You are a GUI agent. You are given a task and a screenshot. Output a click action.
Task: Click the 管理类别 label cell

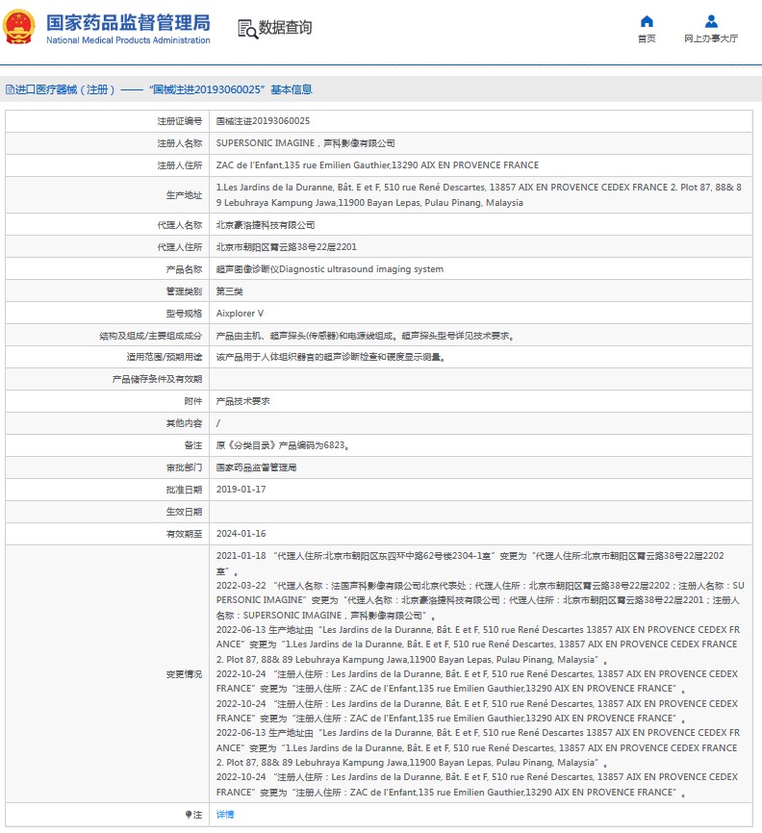point(108,291)
